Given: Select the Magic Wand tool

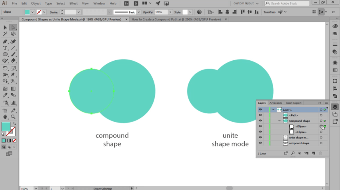Looking at the screenshot, I should 6,34.
